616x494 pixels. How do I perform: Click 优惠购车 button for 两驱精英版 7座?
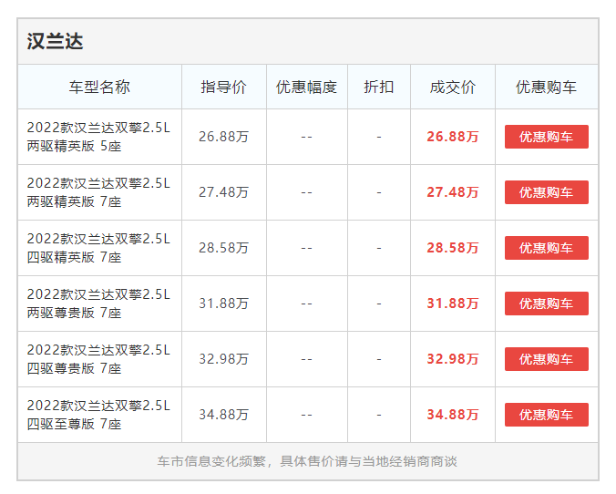point(546,192)
